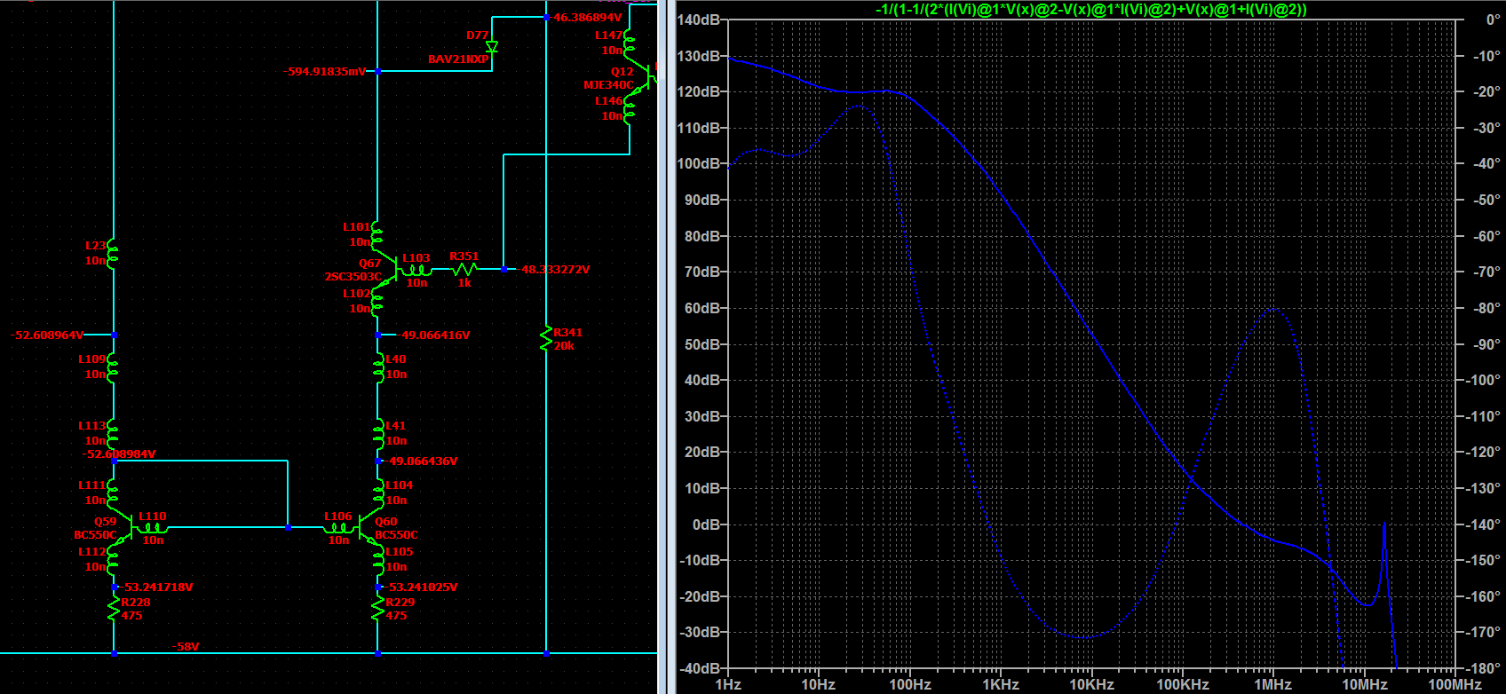Click the 1k value of R351
The height and width of the screenshot is (694, 1506).
pyautogui.click(x=464, y=283)
